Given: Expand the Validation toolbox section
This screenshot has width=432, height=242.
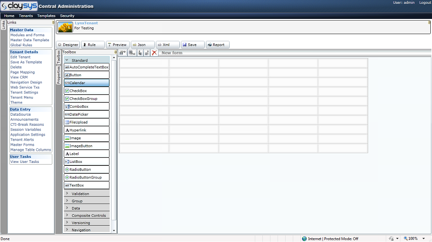Looking at the screenshot, I should [x=86, y=193].
